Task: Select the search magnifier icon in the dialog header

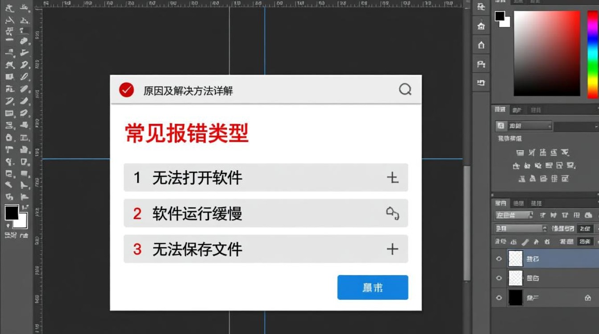Action: coord(405,90)
